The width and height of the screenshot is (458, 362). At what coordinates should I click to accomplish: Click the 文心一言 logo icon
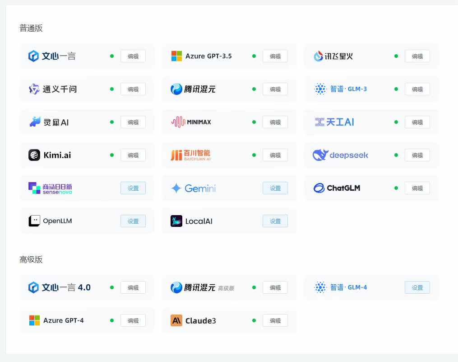point(33,56)
